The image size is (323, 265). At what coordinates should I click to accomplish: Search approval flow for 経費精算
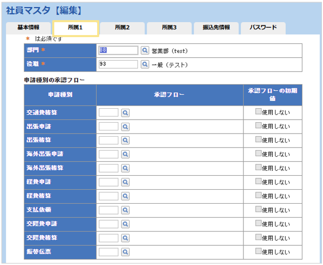(x=125, y=196)
